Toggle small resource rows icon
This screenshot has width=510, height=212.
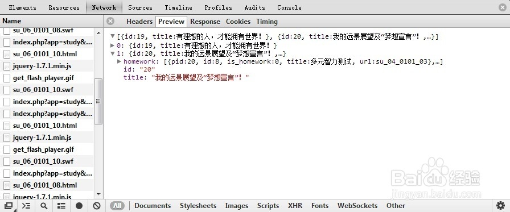[61, 206]
